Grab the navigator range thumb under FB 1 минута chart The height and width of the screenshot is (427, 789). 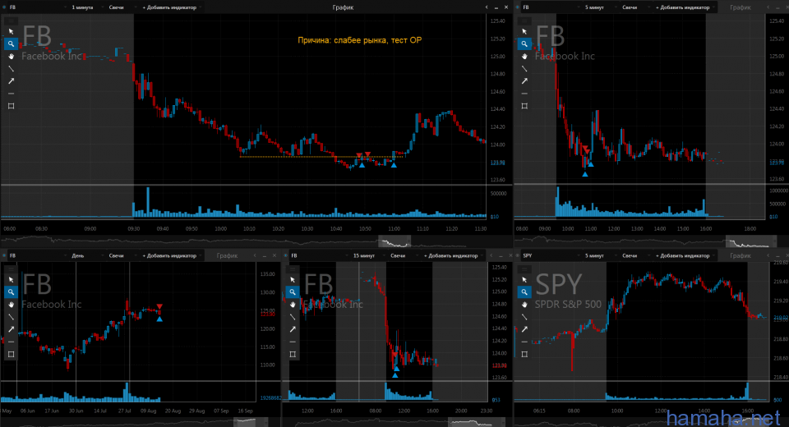pos(394,241)
